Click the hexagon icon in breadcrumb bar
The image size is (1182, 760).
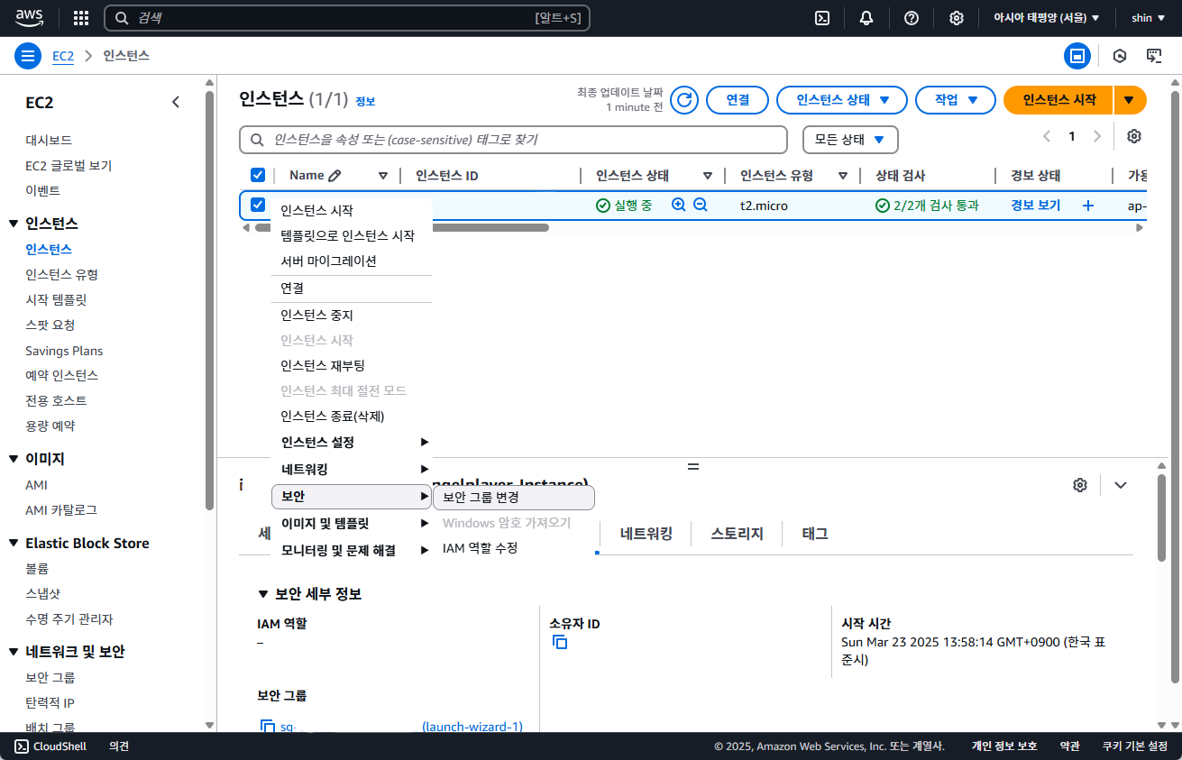[1120, 56]
